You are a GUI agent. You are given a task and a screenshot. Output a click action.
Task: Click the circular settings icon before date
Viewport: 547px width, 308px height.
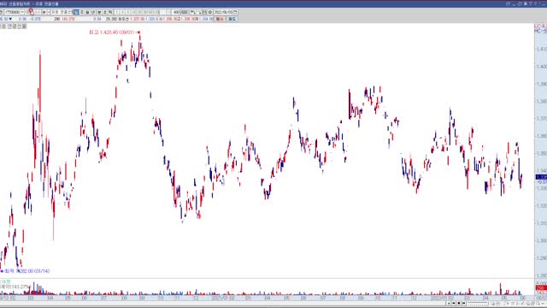210,12
